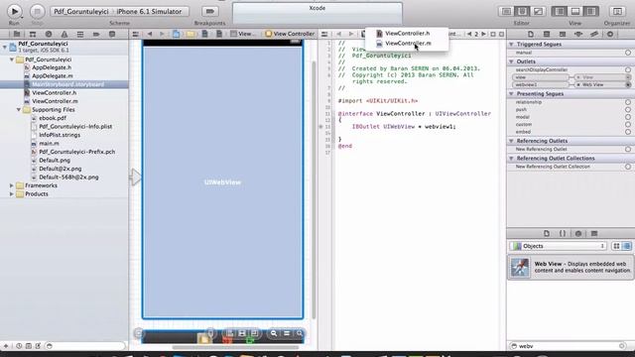Open the Objects library dropdown

(x=559, y=246)
